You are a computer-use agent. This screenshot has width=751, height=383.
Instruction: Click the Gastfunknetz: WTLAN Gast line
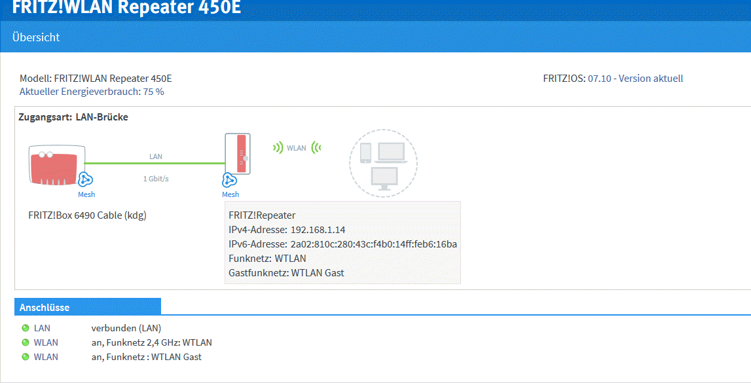(x=286, y=273)
